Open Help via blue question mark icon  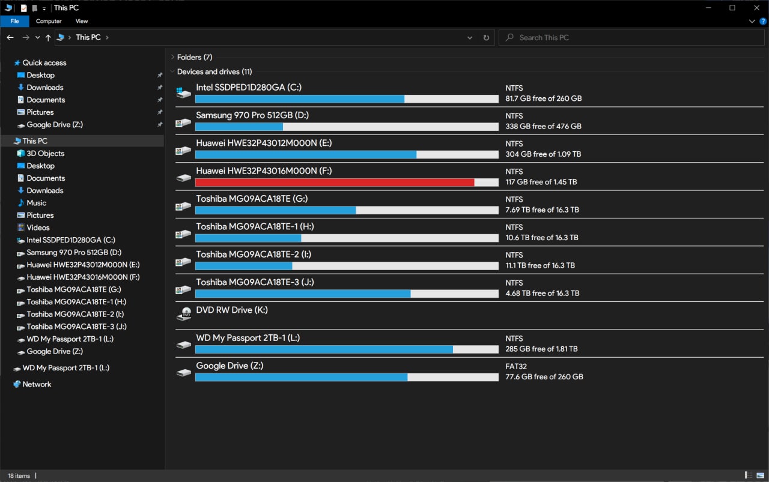[763, 21]
